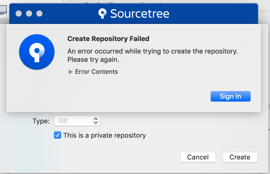The width and height of the screenshot is (270, 174).
Task: Click the middle gray window control button
Action: [29, 14]
